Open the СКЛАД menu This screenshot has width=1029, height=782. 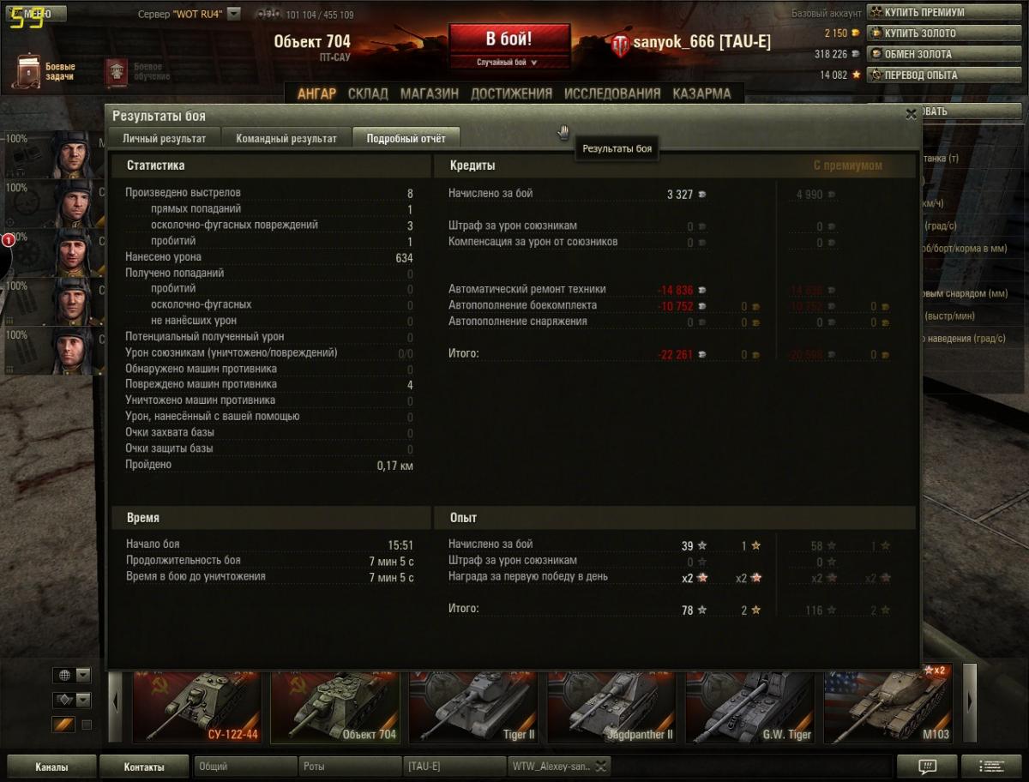click(x=368, y=94)
